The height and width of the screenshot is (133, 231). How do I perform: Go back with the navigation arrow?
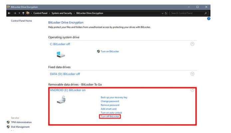[x=9, y=13]
